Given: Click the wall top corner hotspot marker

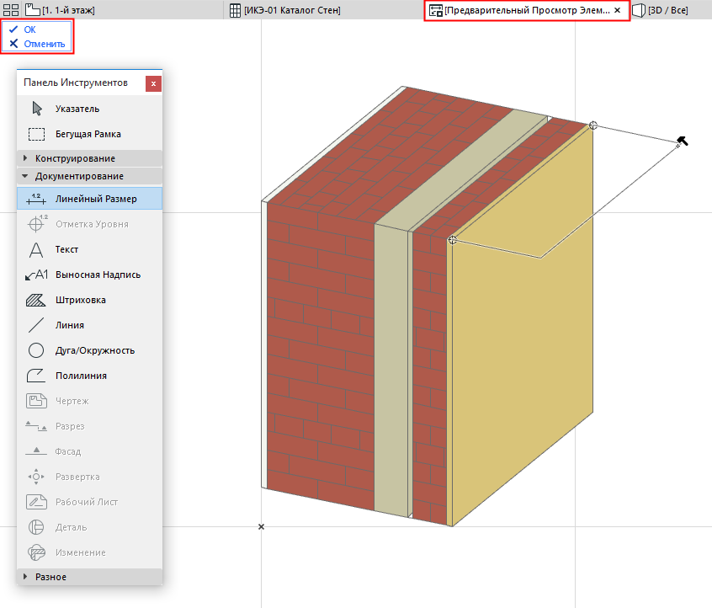Looking at the screenshot, I should click(x=593, y=125).
